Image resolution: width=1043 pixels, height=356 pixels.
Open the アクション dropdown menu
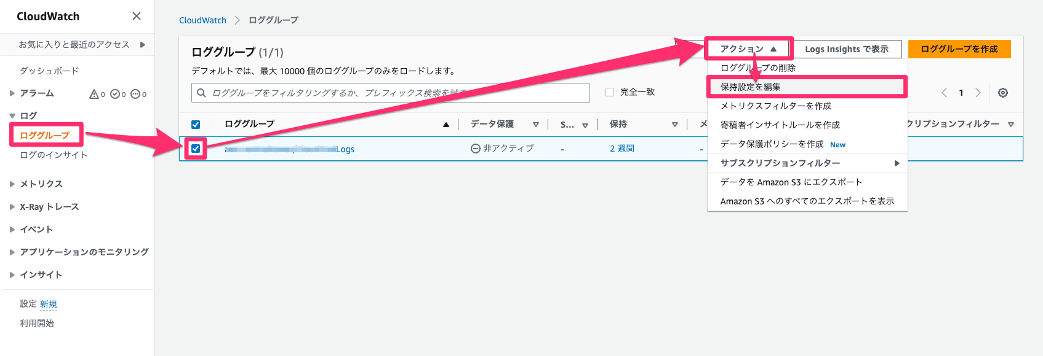(749, 49)
